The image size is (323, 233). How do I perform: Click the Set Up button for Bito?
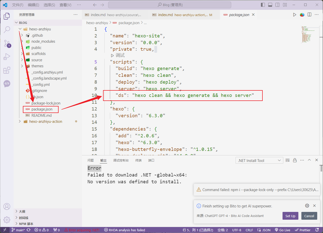pyautogui.click(x=290, y=216)
